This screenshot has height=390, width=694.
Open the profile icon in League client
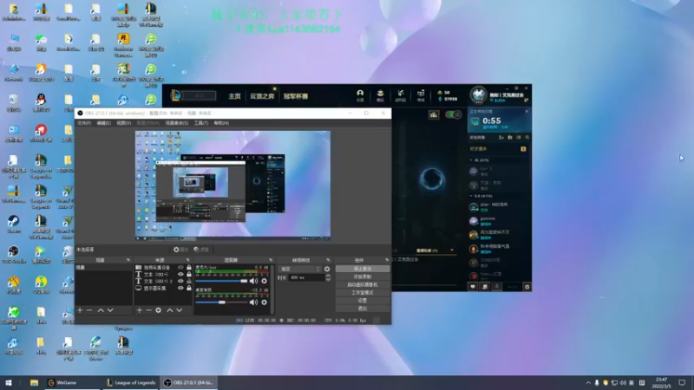(x=360, y=95)
